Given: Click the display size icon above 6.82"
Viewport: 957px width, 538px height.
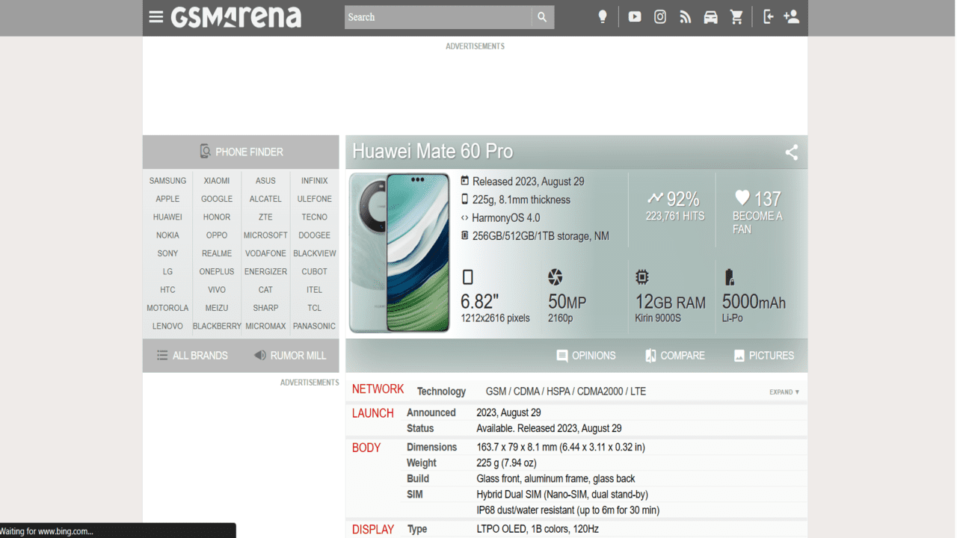Looking at the screenshot, I should [x=468, y=277].
